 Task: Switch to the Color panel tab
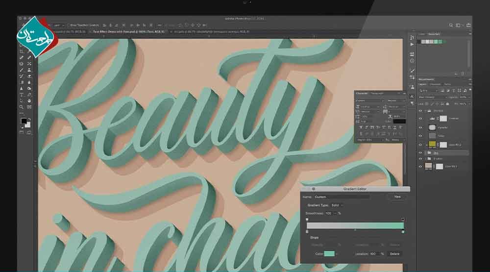(x=422, y=34)
